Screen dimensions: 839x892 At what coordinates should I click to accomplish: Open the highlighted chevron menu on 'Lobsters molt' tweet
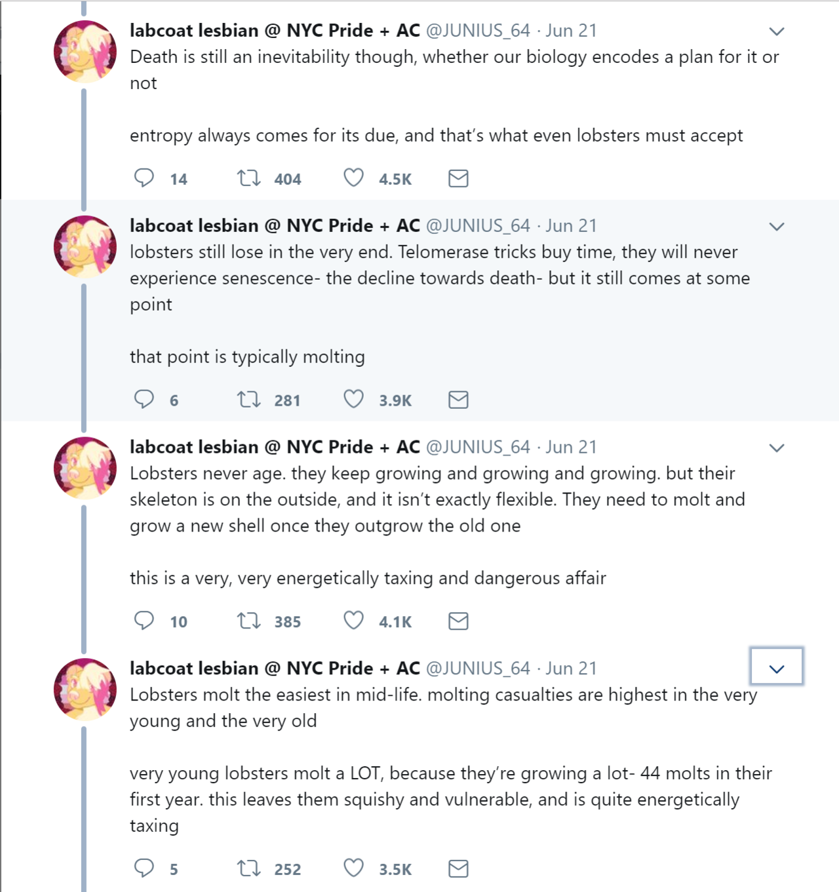(777, 669)
